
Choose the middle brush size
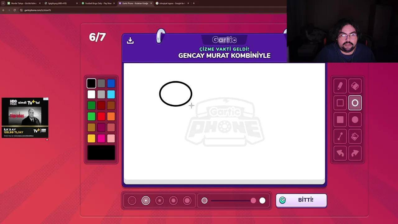tap(160, 201)
